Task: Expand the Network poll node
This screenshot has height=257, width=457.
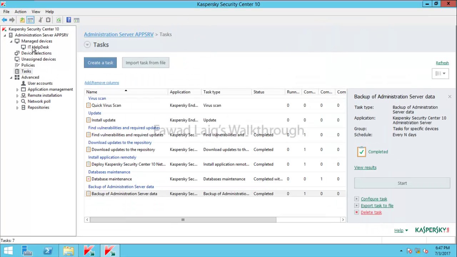Action: pos(17,102)
